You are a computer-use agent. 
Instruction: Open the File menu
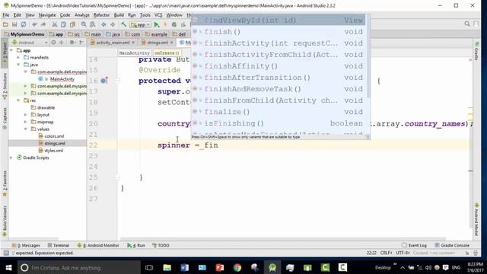coord(6,15)
